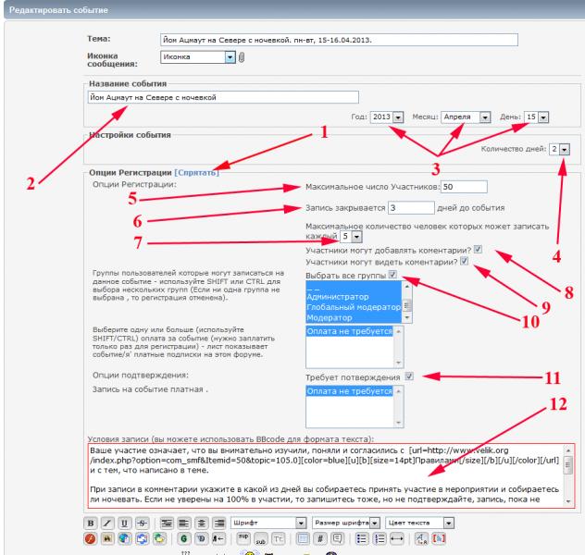The height and width of the screenshot is (555, 585).
Task: Open the Цвет текста color picker
Action: (411, 523)
